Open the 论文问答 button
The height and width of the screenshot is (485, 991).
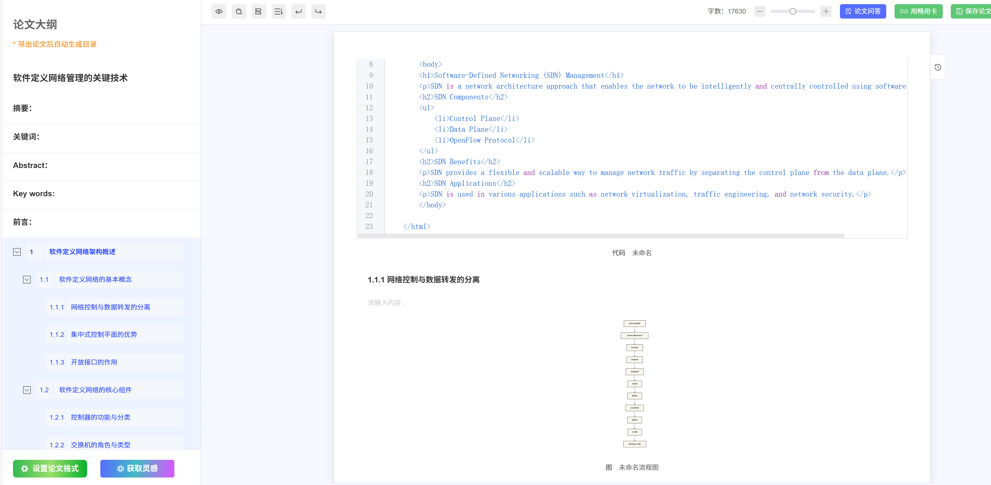[862, 12]
